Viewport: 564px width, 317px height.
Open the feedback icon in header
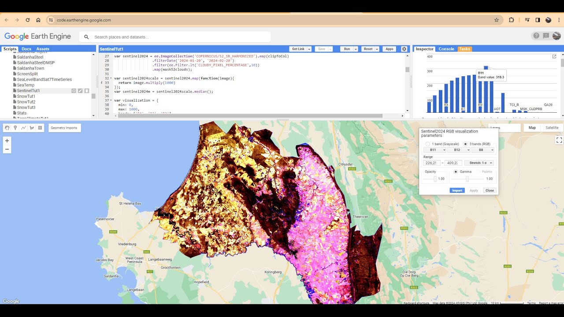(x=546, y=36)
